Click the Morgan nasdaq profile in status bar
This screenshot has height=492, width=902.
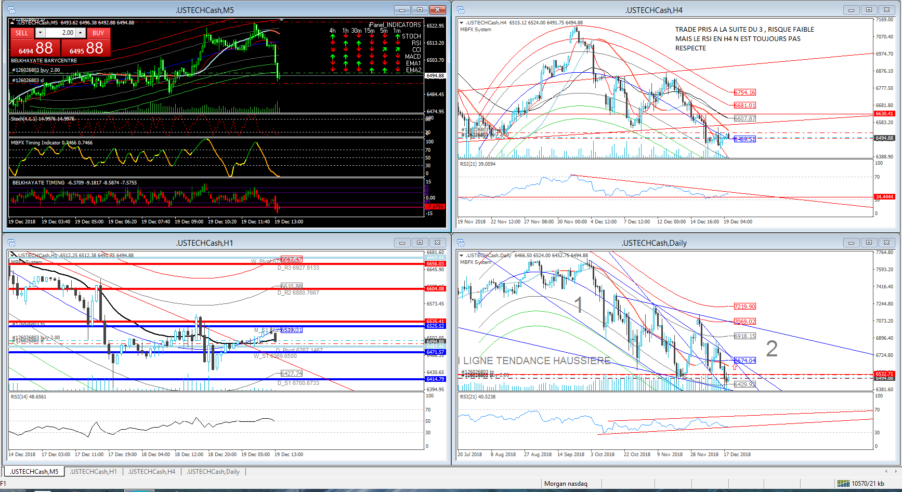click(566, 484)
